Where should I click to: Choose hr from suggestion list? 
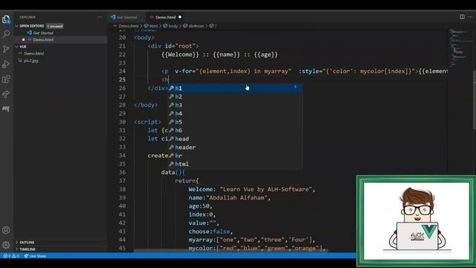point(235,156)
